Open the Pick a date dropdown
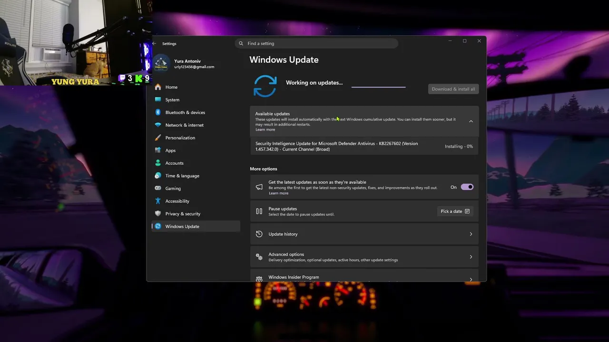Viewport: 609px width, 342px height. point(455,211)
